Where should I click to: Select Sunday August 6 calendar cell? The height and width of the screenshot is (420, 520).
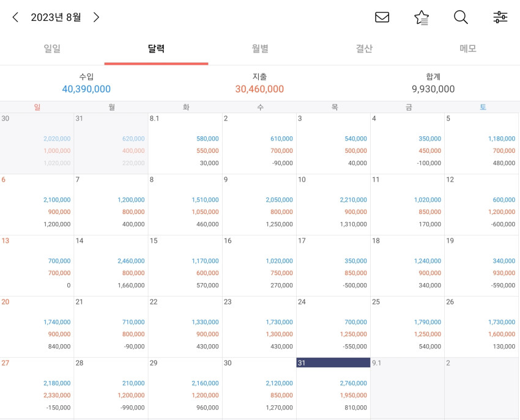coord(37,205)
